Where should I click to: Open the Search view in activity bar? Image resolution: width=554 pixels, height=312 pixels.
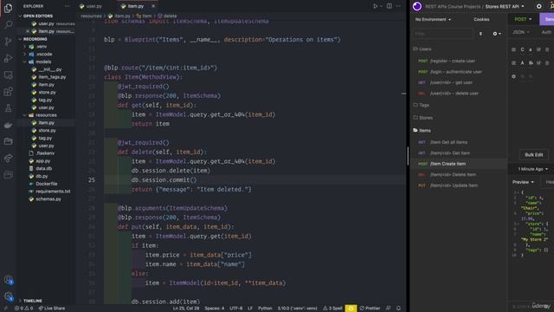[x=8, y=24]
